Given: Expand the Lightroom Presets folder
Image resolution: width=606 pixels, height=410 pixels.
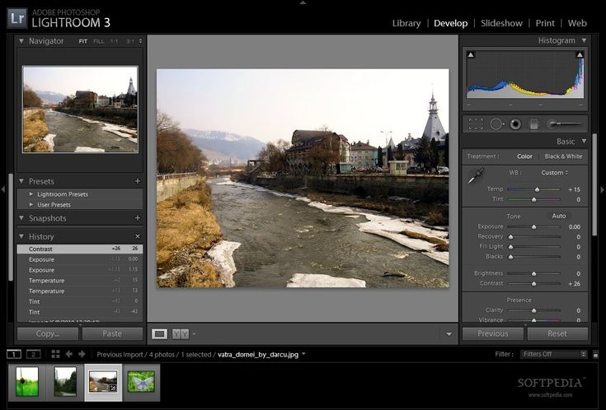Looking at the screenshot, I should 31,194.
